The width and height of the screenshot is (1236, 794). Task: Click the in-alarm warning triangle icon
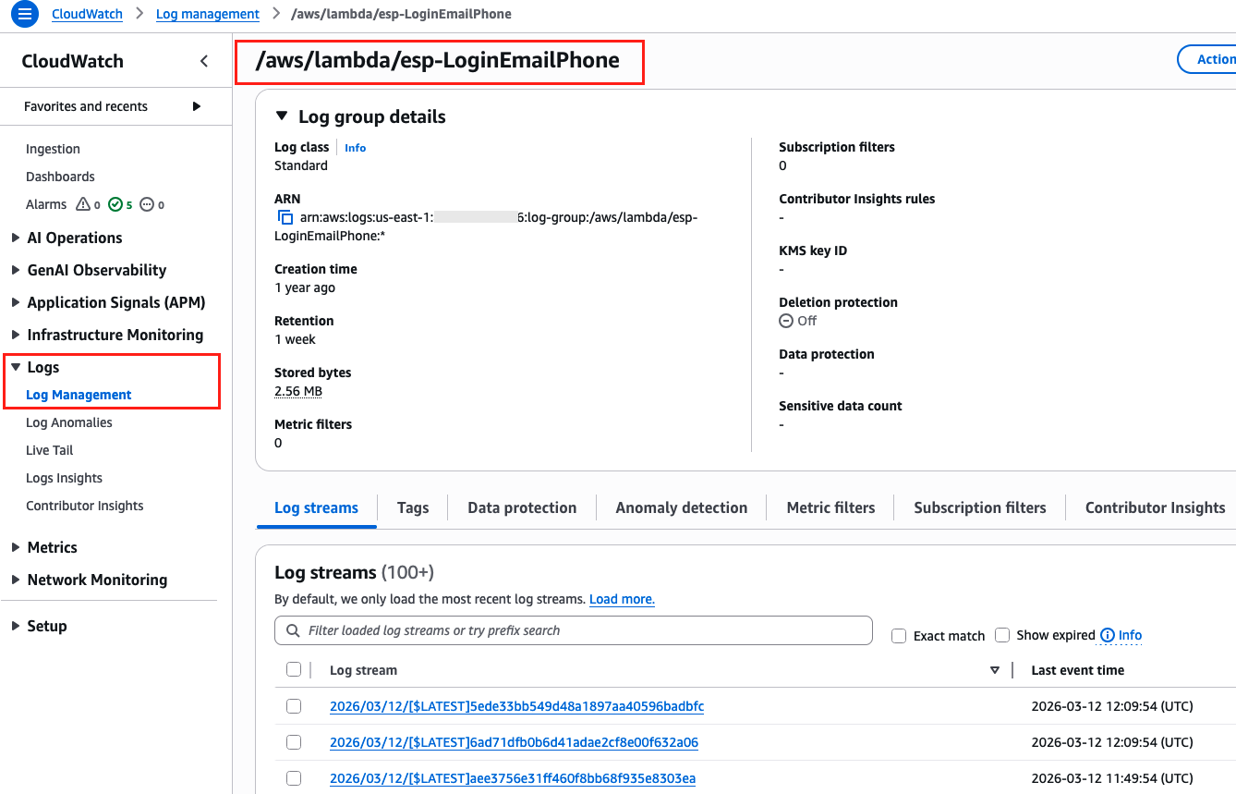point(83,204)
